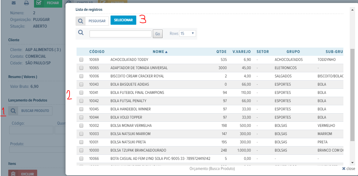The height and width of the screenshot is (176, 358).
Task: Sort by the NOME column header
Action: [x=160, y=52]
